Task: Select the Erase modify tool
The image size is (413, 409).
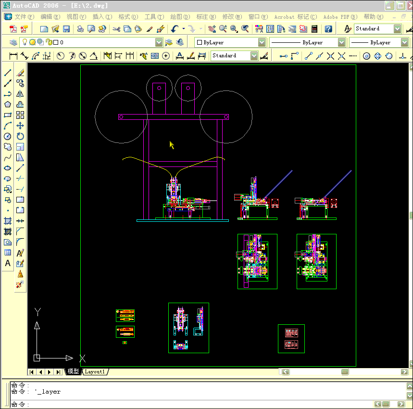Action: [x=20, y=73]
